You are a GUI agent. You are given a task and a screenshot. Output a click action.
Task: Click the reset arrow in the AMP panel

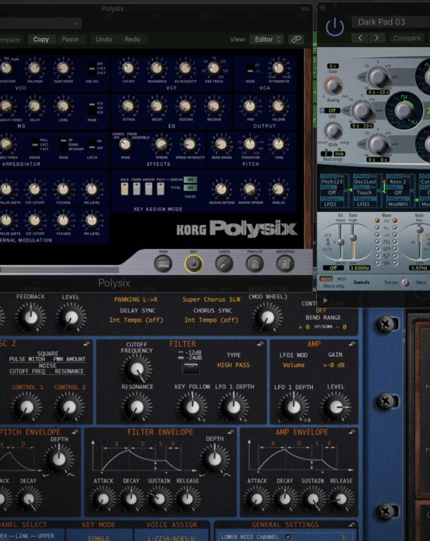pyautogui.click(x=352, y=344)
